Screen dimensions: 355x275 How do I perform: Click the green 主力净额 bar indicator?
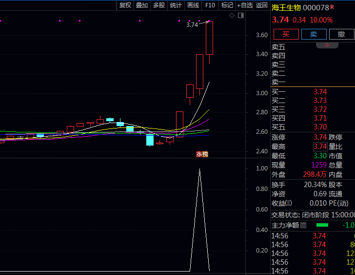(322, 225)
